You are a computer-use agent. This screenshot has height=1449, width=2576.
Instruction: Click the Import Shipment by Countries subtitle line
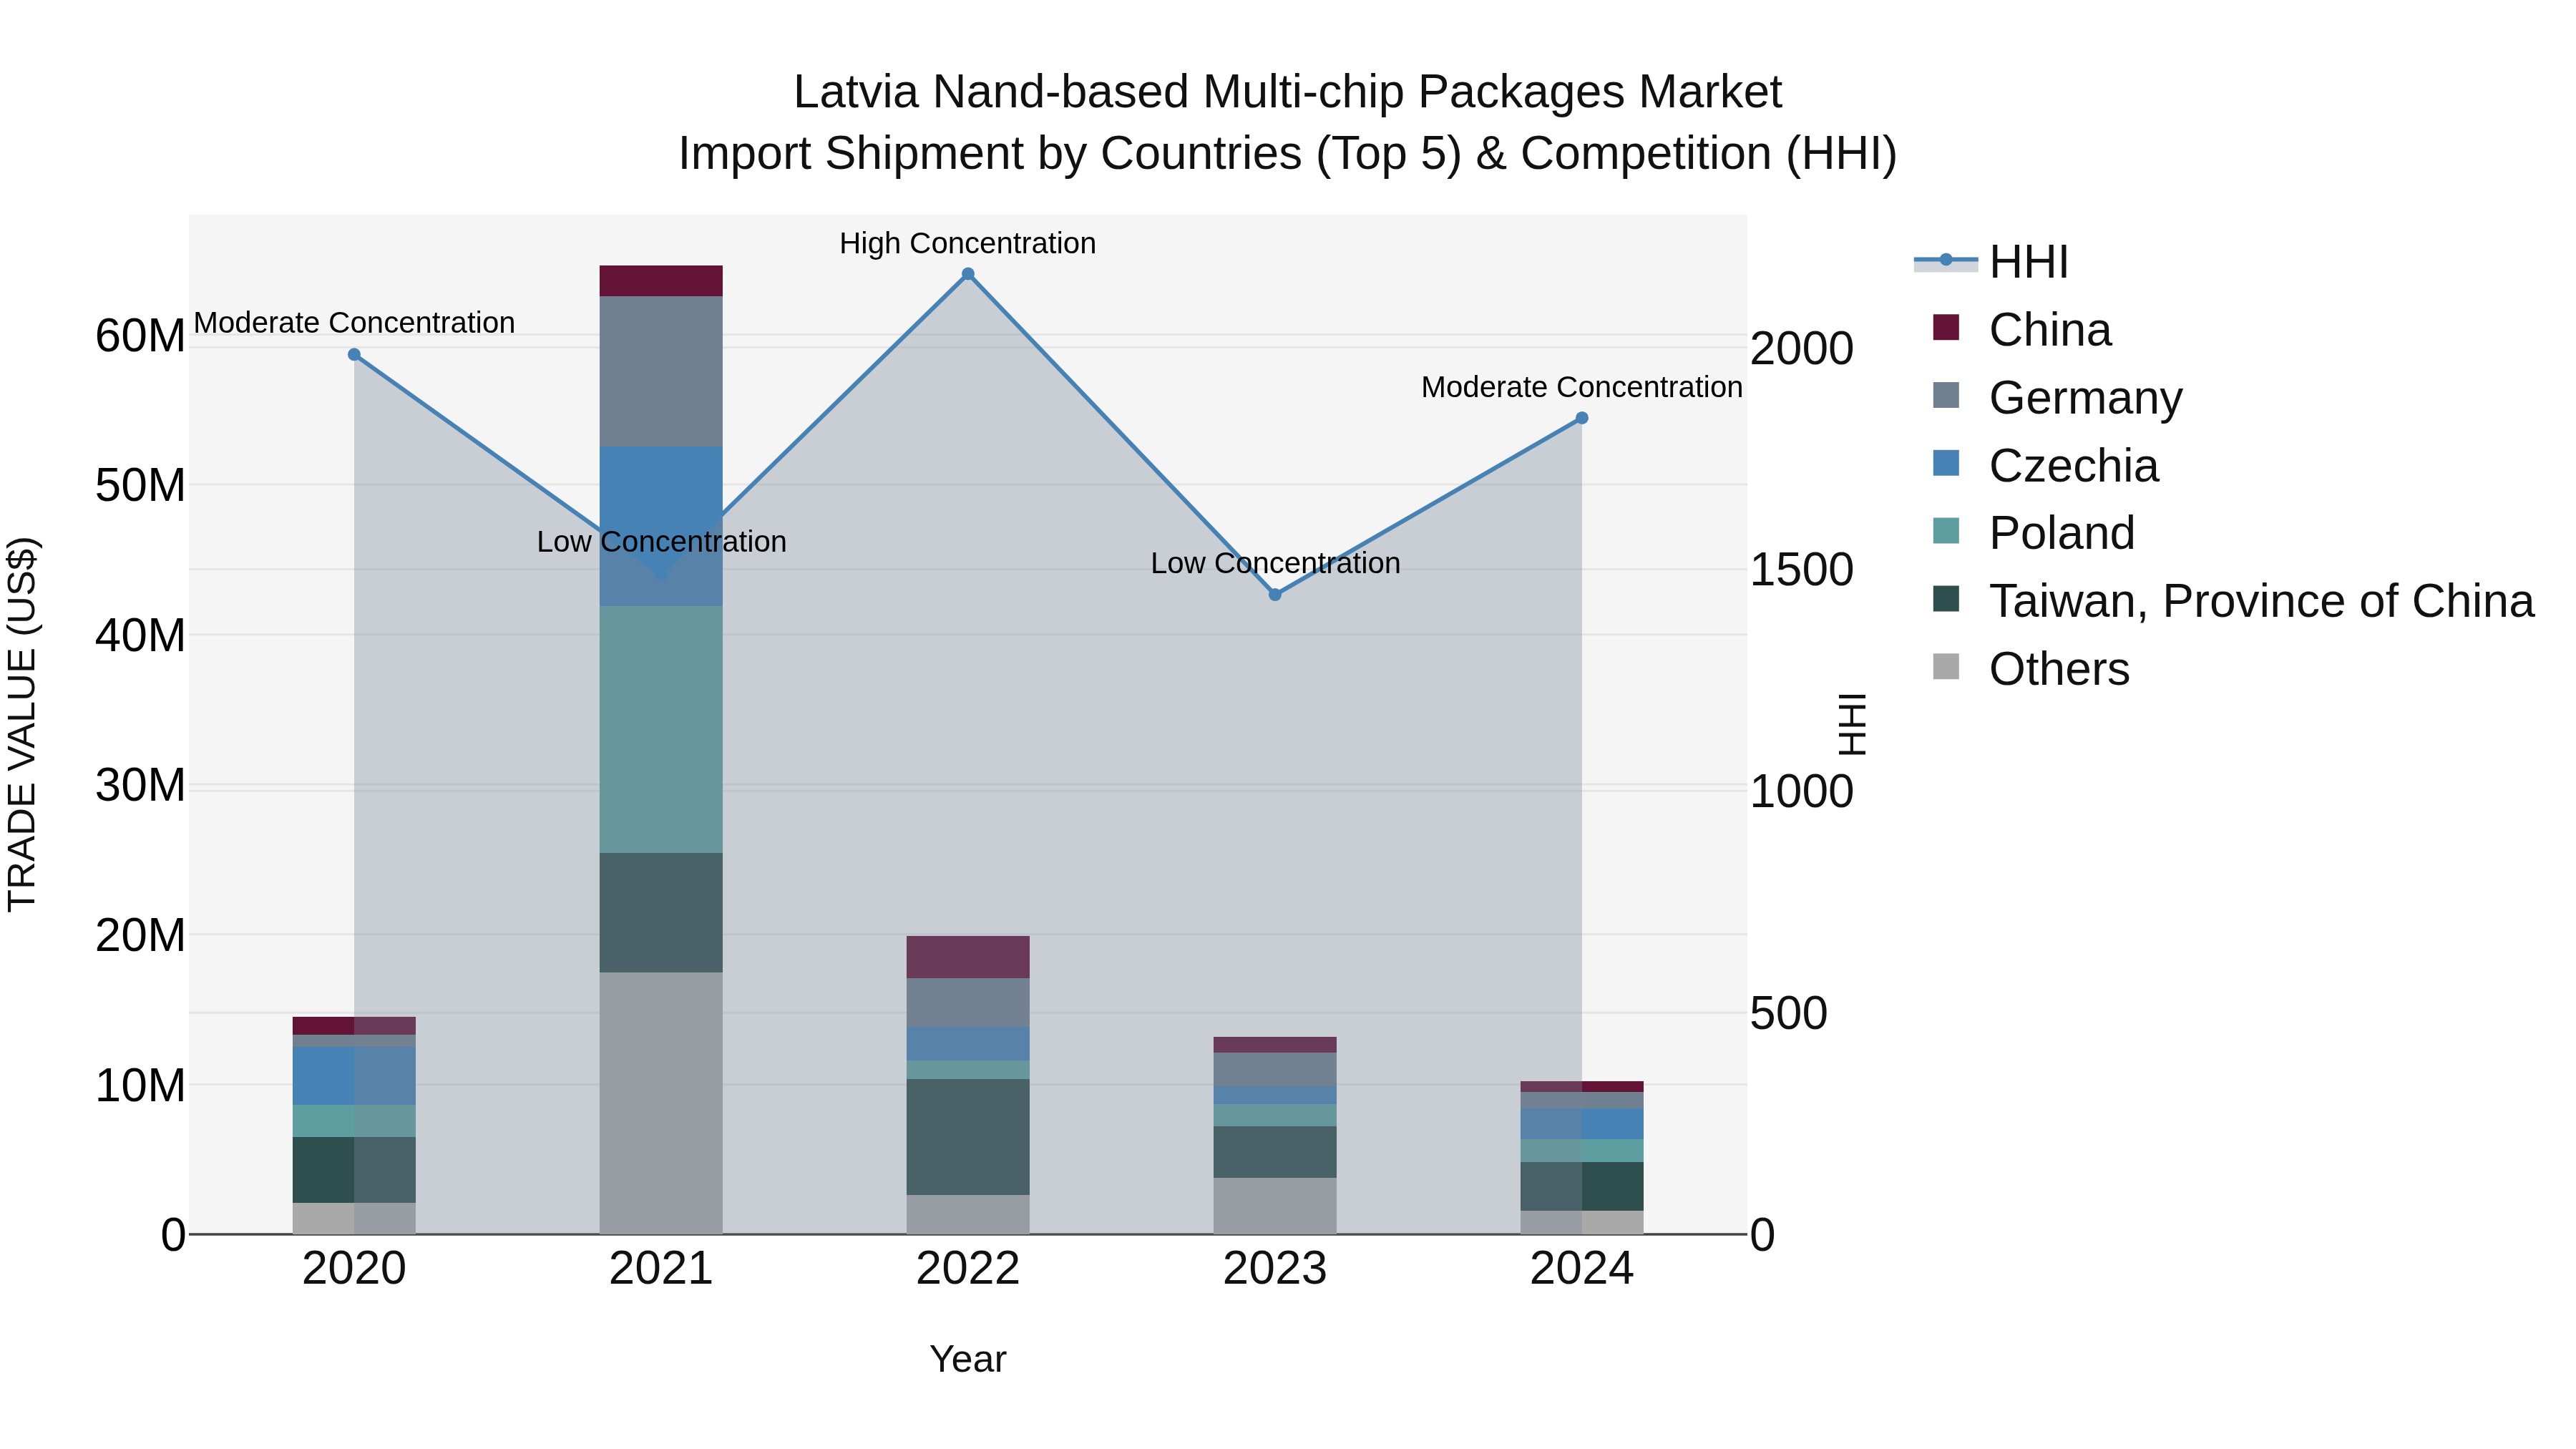(x=1288, y=154)
